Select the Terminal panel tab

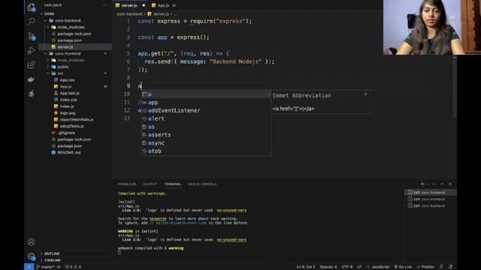click(173, 184)
